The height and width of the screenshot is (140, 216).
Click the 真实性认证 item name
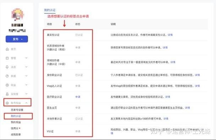click(x=53, y=35)
